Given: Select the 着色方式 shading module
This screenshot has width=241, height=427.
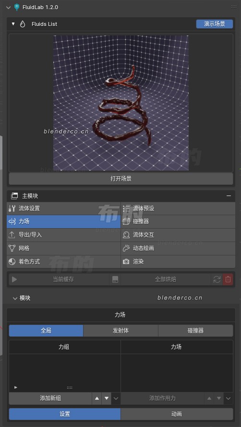Looking at the screenshot, I should [x=63, y=262].
